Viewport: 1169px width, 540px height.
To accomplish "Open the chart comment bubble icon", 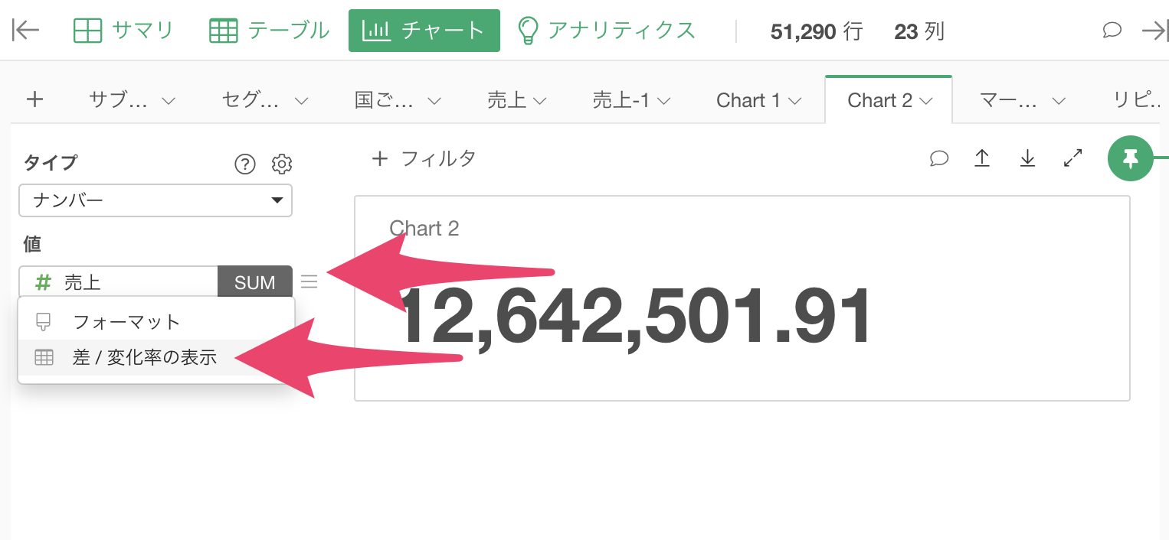I will pos(939,158).
